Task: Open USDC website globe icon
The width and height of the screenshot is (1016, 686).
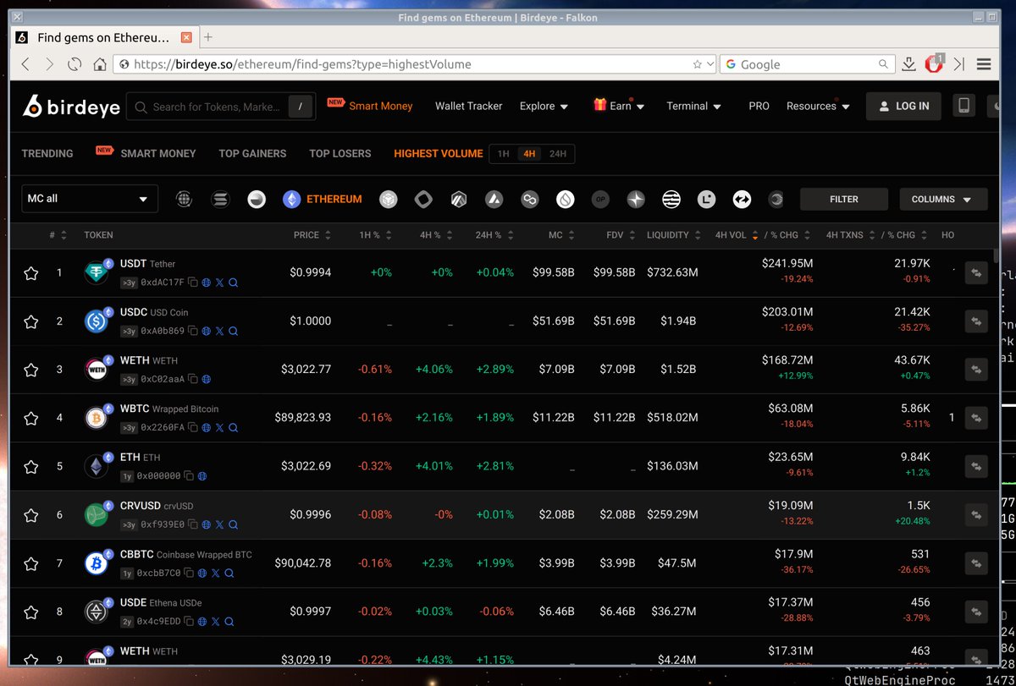Action: pos(206,332)
